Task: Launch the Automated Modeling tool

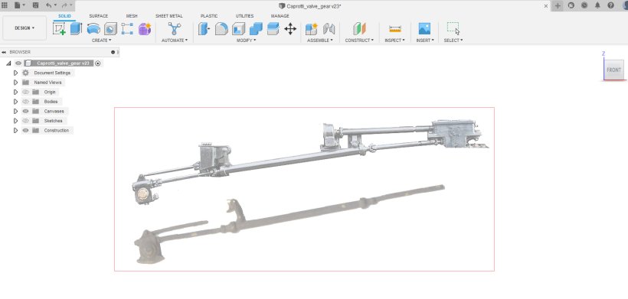Action: [x=174, y=29]
